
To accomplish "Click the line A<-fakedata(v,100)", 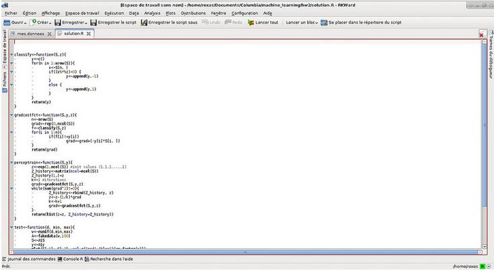I will (50, 236).
